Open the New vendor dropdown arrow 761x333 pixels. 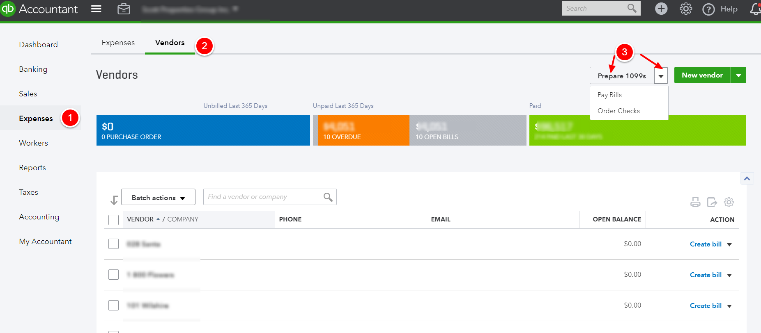[738, 75]
